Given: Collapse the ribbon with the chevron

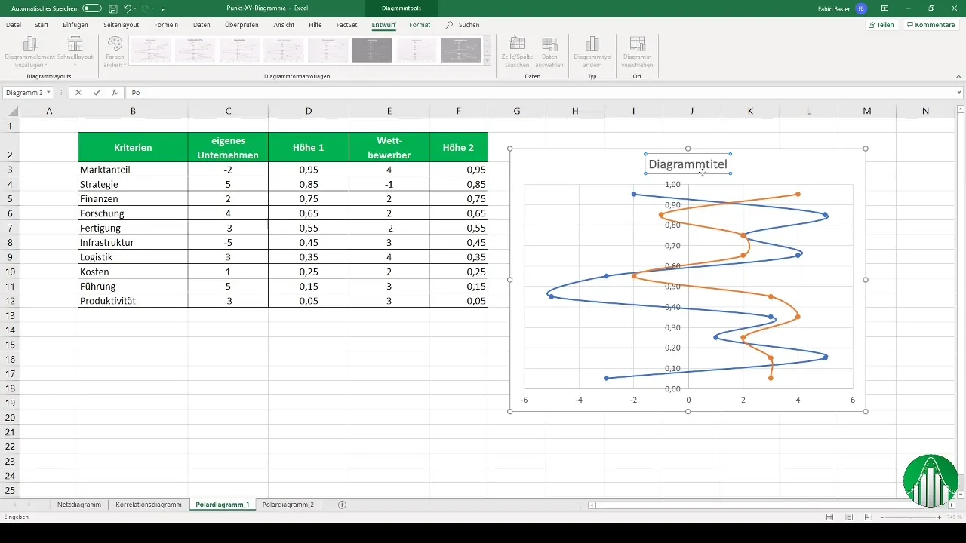Looking at the screenshot, I should click(958, 75).
